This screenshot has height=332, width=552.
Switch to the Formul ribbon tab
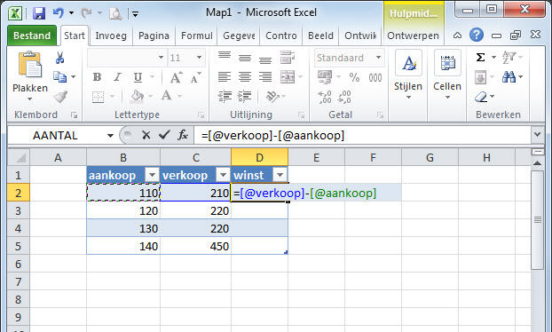pyautogui.click(x=197, y=36)
